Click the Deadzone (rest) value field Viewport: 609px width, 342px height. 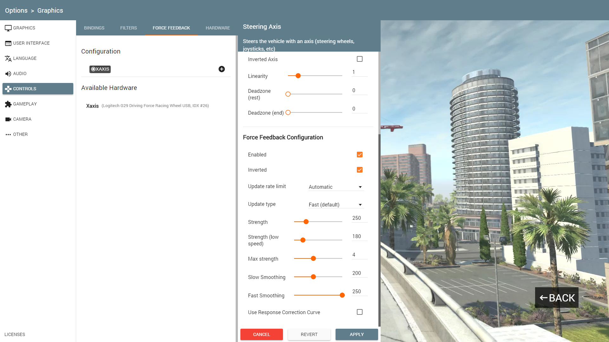pyautogui.click(x=360, y=91)
